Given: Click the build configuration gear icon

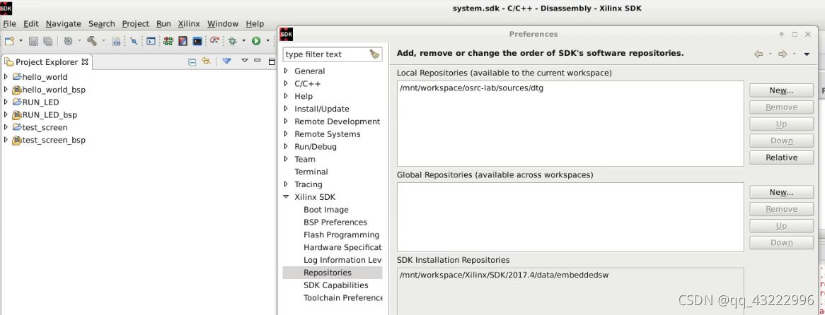Looking at the screenshot, I should (68, 41).
